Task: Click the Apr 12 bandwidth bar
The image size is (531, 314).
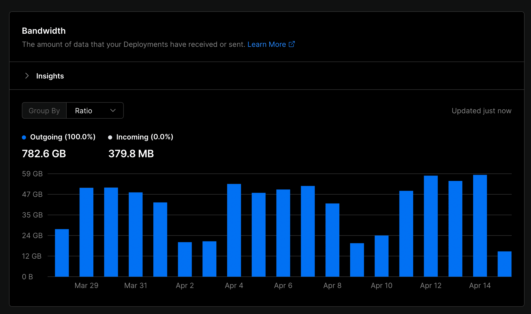Action: 431,226
